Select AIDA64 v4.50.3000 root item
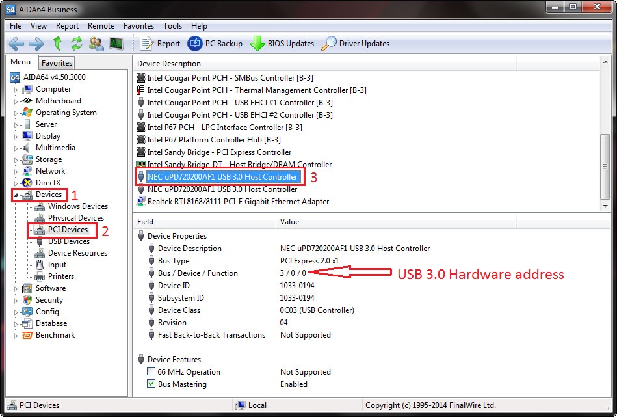 pyautogui.click(x=55, y=77)
